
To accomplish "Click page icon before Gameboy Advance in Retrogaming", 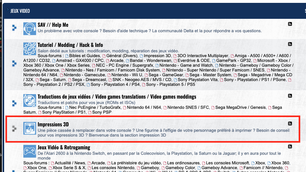I will click(199, 168).
